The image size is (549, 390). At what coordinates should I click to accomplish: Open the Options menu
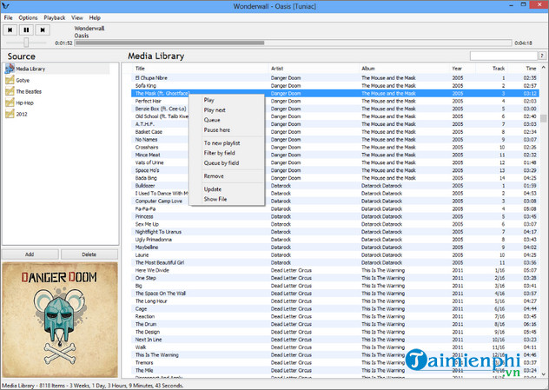click(28, 17)
